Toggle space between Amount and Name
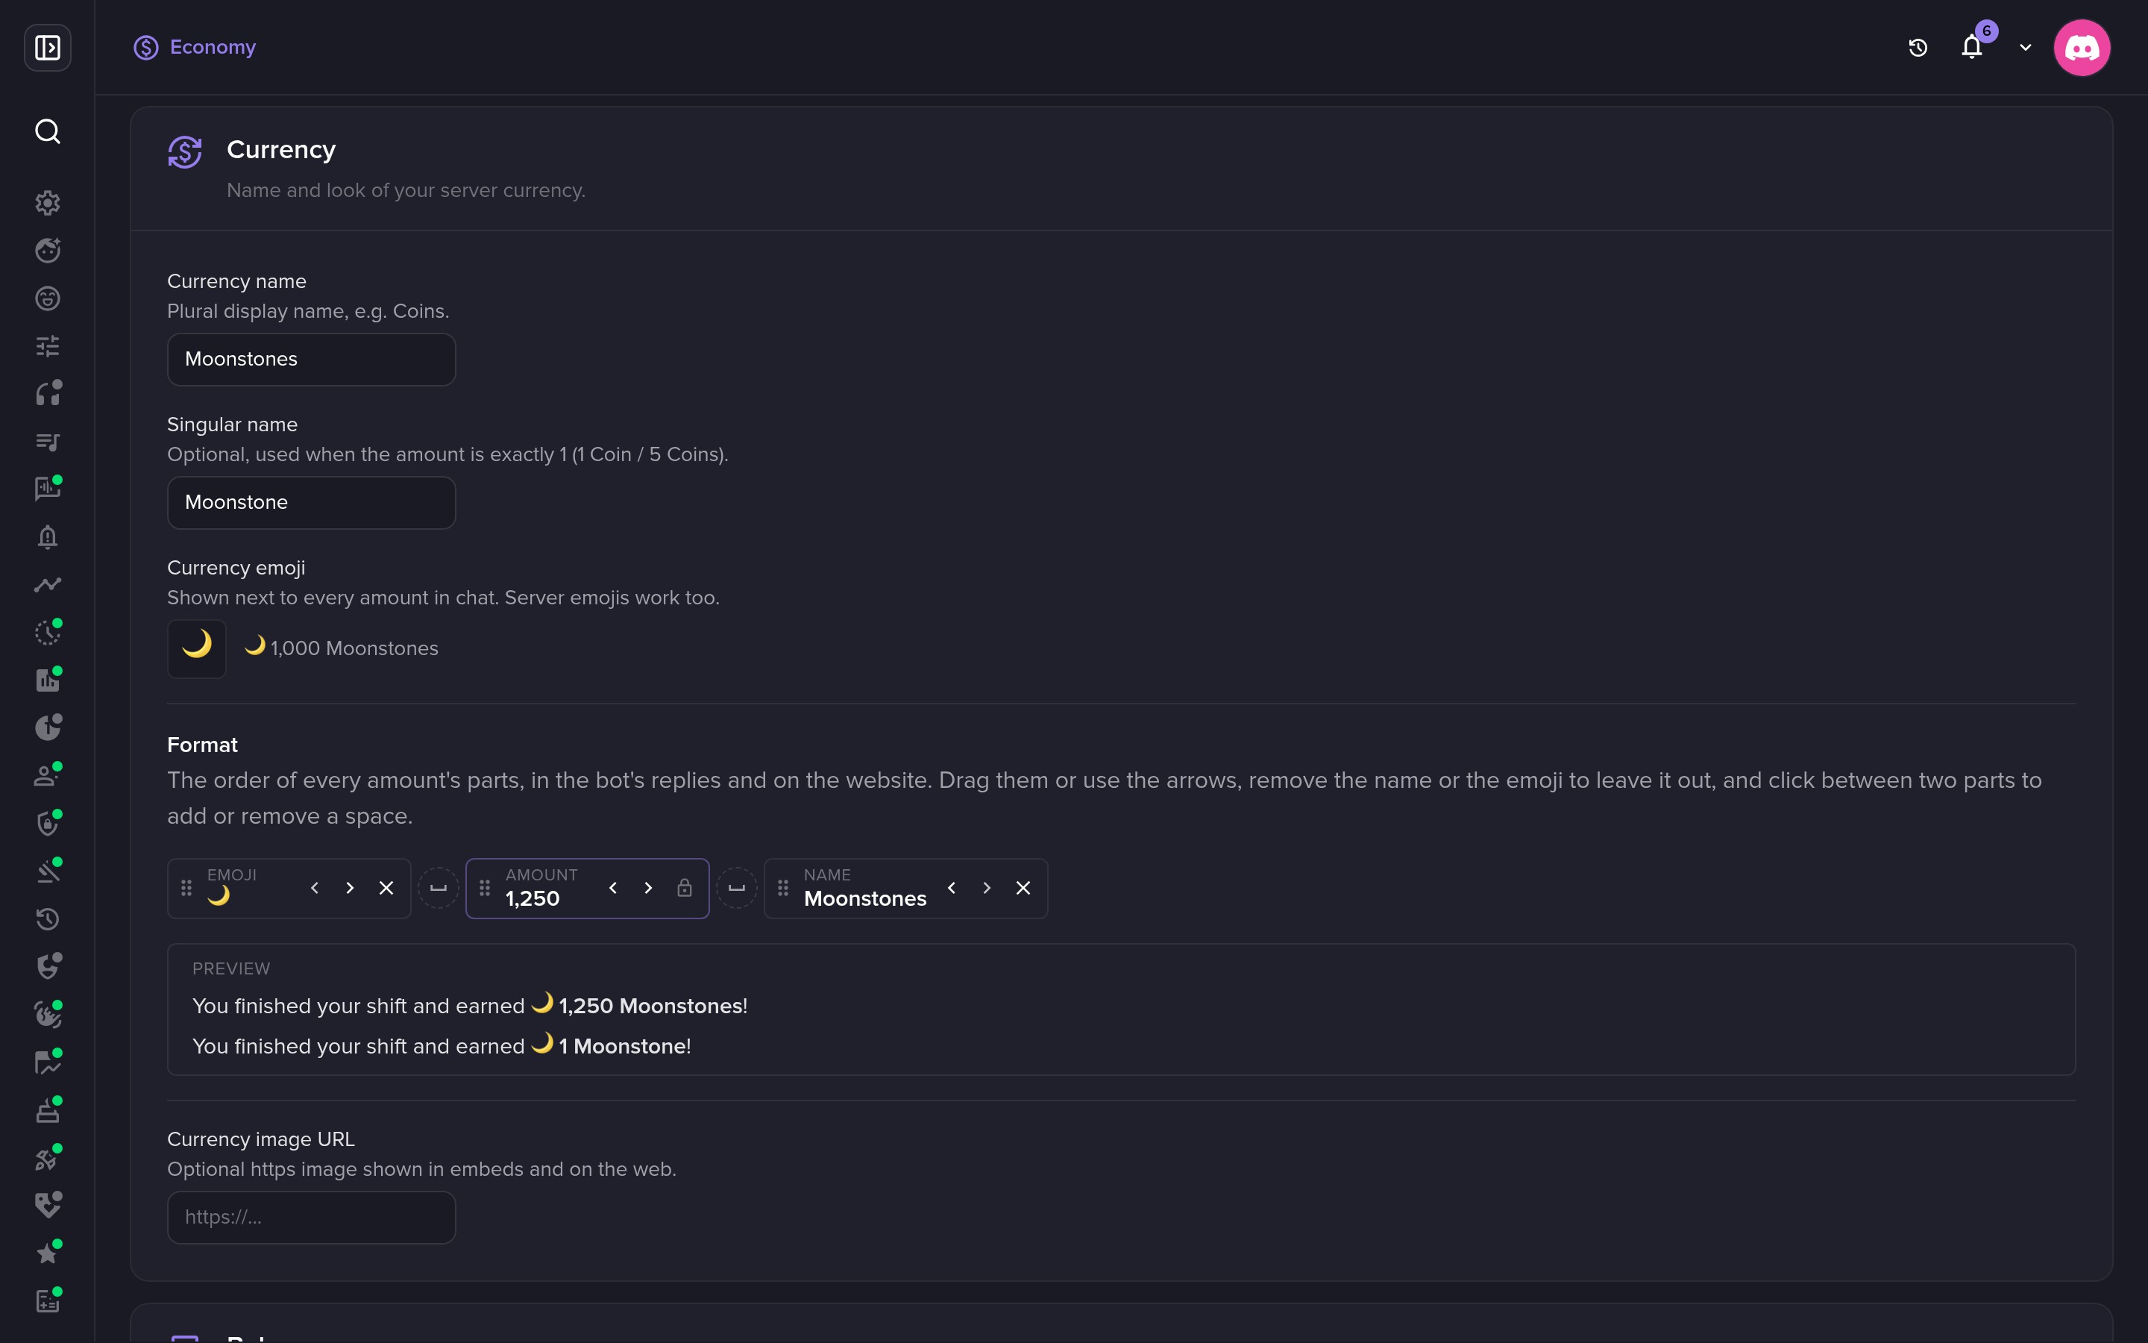This screenshot has height=1343, width=2148. click(737, 888)
